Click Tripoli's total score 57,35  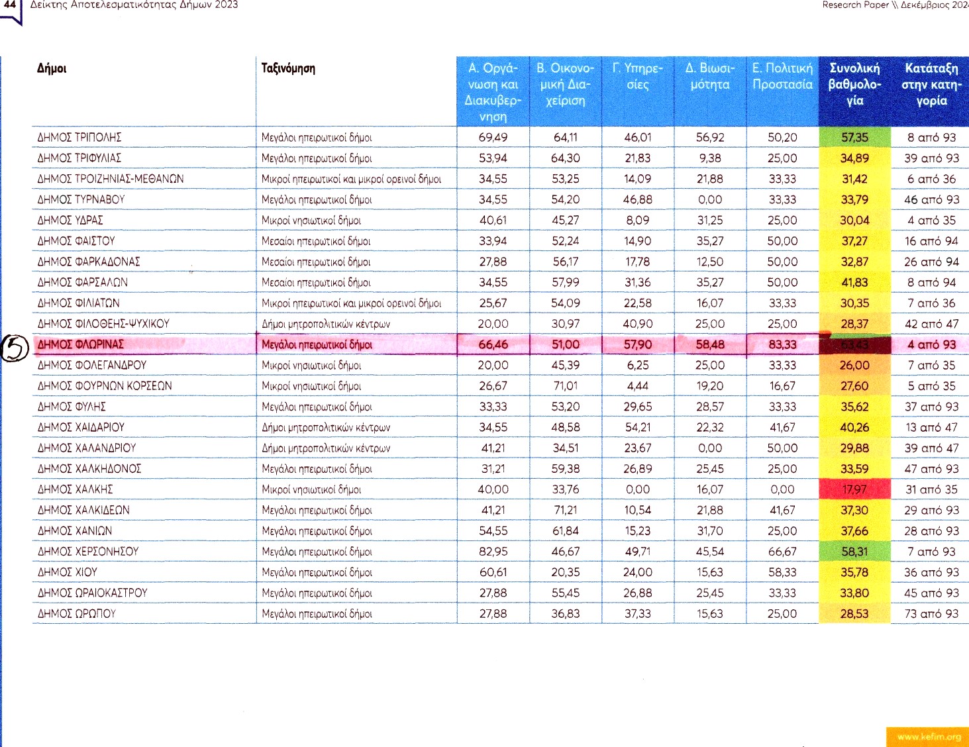(854, 138)
